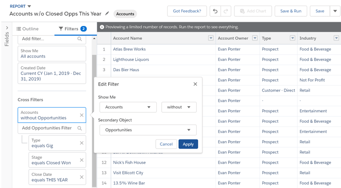Click the undo arrow icon
341x188 pixels.
[215, 11]
